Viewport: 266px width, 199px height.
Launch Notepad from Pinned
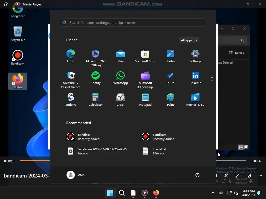point(145,100)
